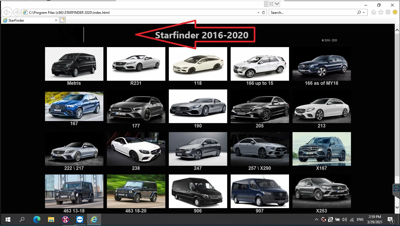400x226 pixels.
Task: Close the StarFinder tab
Action: 56,20
